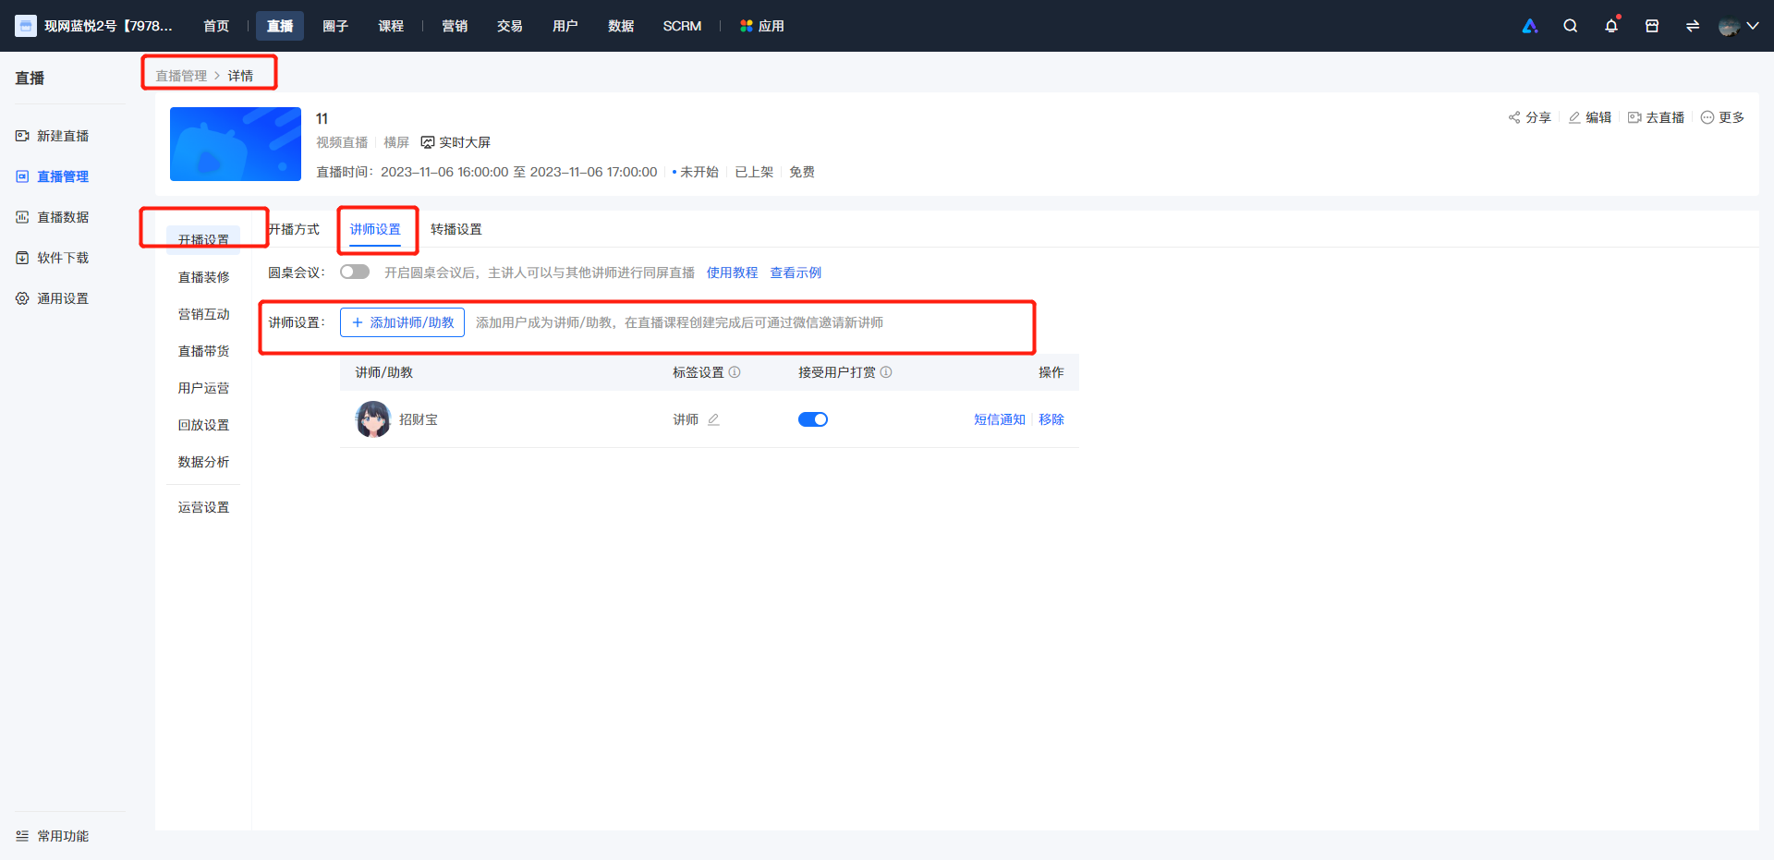Open the notification bell
This screenshot has height=860, width=1774.
(1611, 26)
